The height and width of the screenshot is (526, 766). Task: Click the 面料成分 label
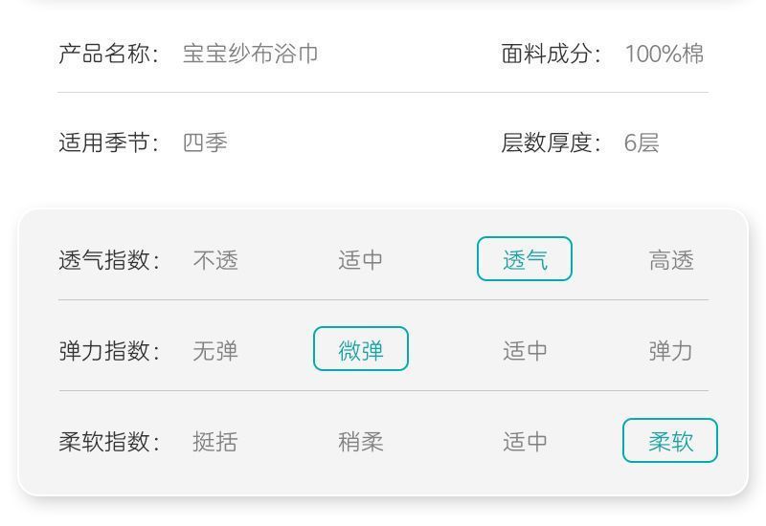(x=552, y=54)
